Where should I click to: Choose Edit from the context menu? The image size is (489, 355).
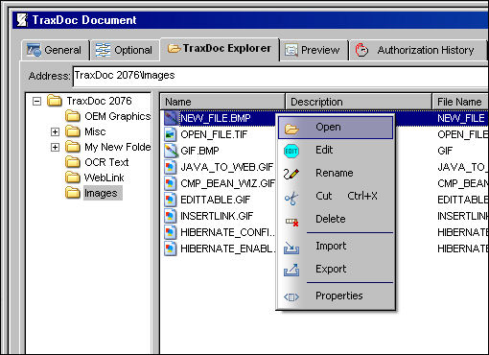[336, 151]
